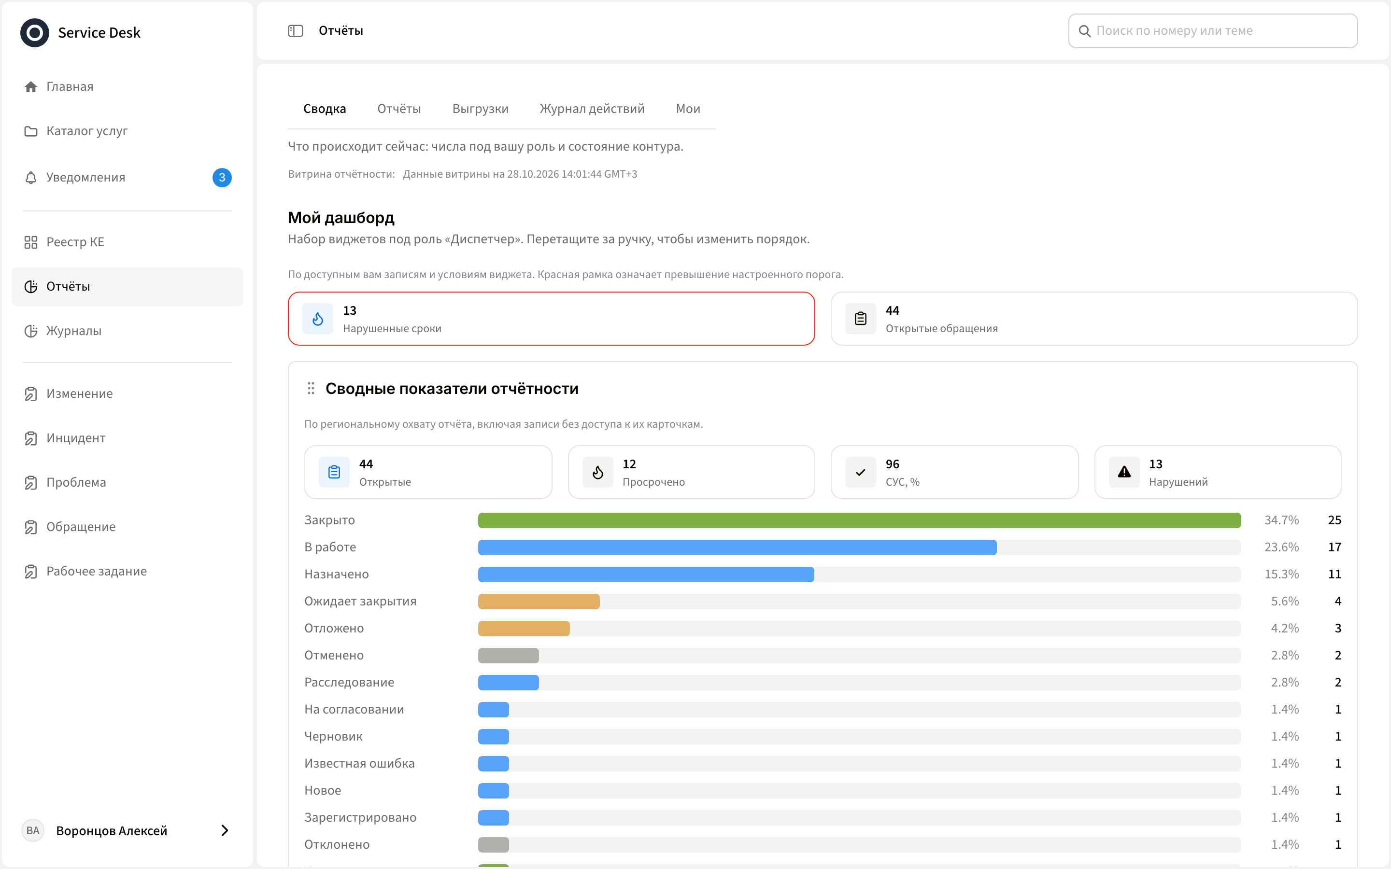The height and width of the screenshot is (869, 1391).
Task: Click the Service Desk logo icon
Action: (34, 33)
